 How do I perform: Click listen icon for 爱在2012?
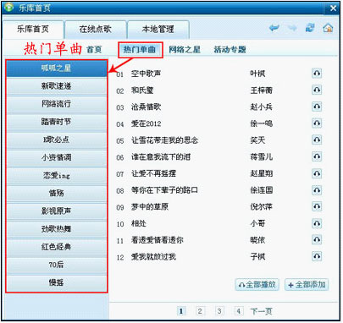point(317,123)
